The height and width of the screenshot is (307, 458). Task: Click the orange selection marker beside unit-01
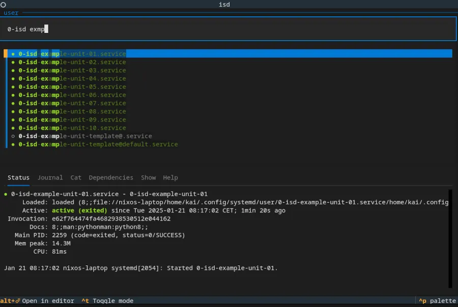pos(6,54)
